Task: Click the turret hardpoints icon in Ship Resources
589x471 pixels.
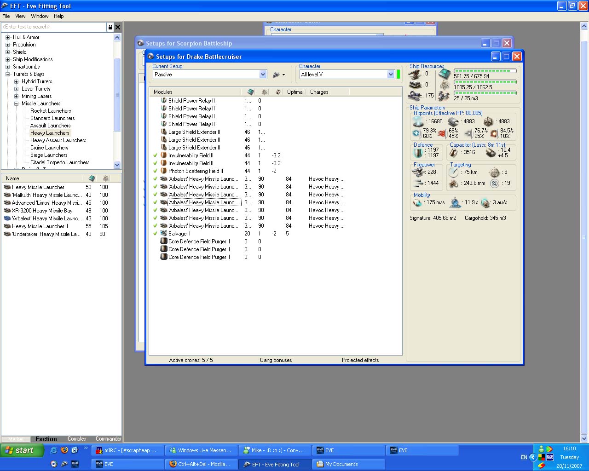Action: point(415,74)
